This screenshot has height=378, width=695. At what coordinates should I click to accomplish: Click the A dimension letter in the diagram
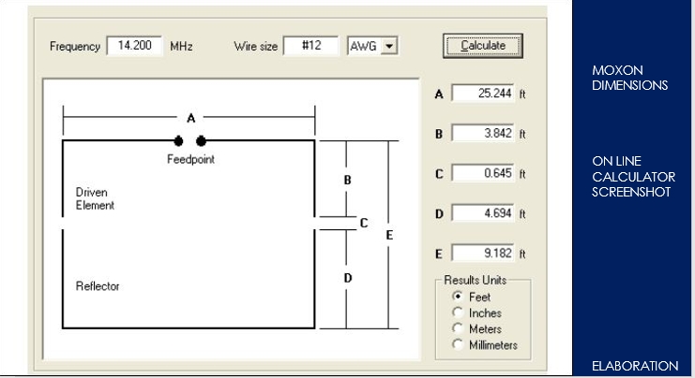click(x=190, y=118)
